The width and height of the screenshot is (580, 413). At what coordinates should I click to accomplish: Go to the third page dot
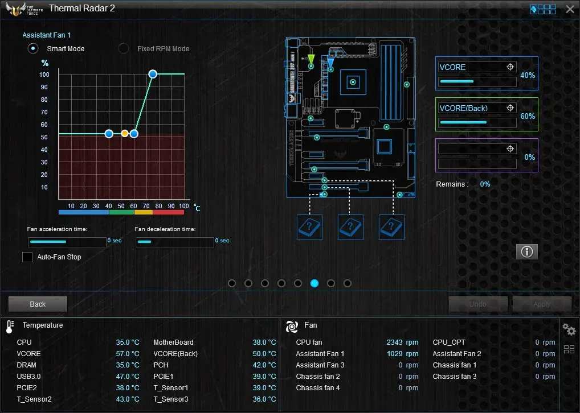(x=265, y=283)
